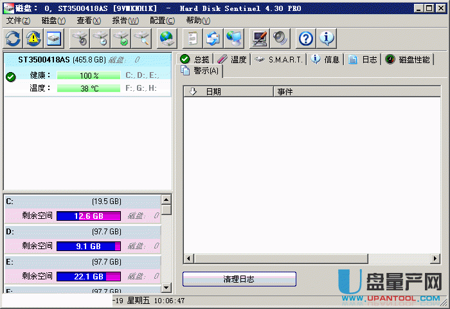Click the disk icon with green checkmark
The width and height of the screenshot is (450, 309).
121,39
